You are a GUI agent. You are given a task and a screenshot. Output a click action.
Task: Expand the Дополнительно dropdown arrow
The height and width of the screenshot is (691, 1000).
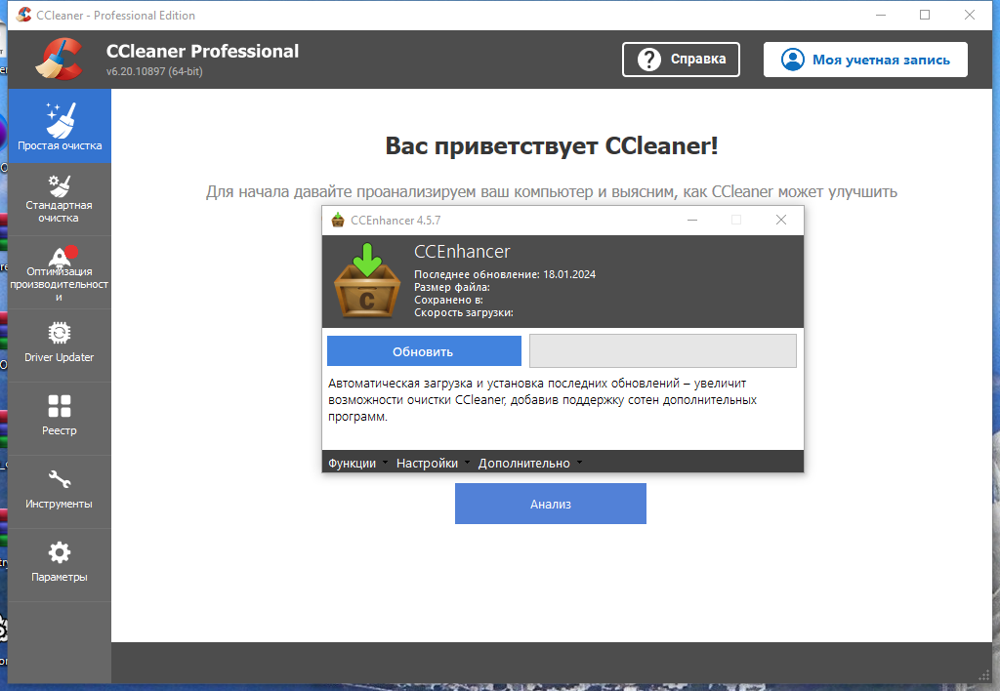pyautogui.click(x=577, y=463)
